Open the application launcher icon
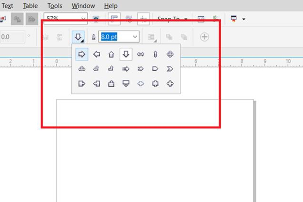This screenshot has width=303, height=202. 234,19
